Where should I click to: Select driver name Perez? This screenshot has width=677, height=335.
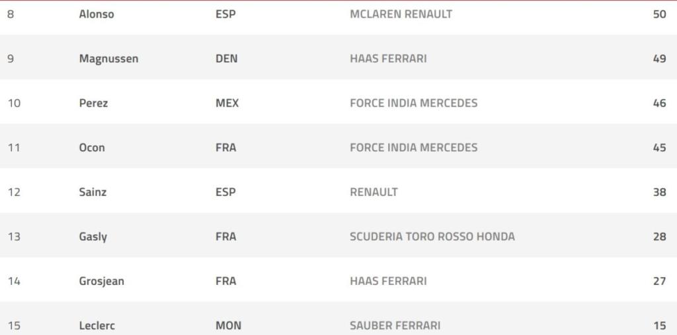pos(93,104)
